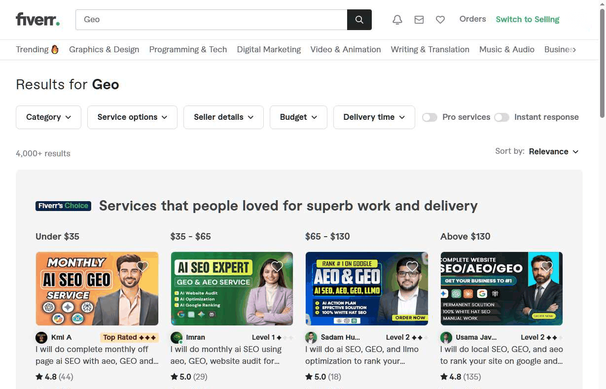Click the '$35 - $65' heading
The image size is (606, 389).
pos(190,236)
